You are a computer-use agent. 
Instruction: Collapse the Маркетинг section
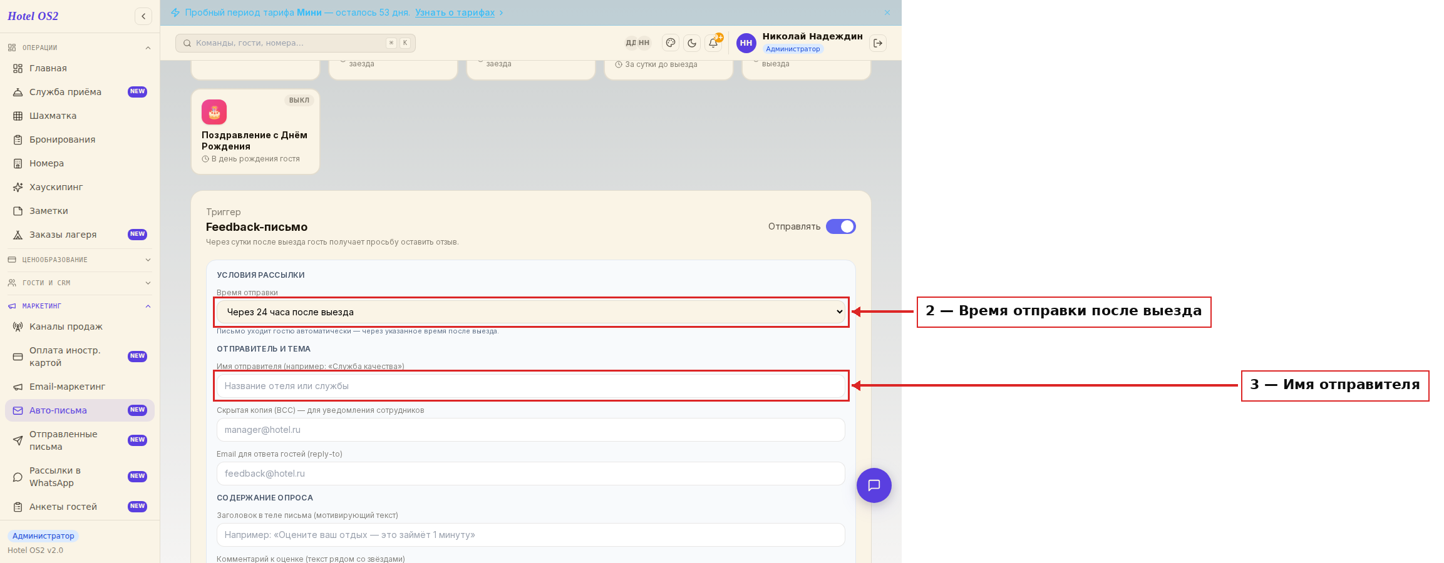80,306
